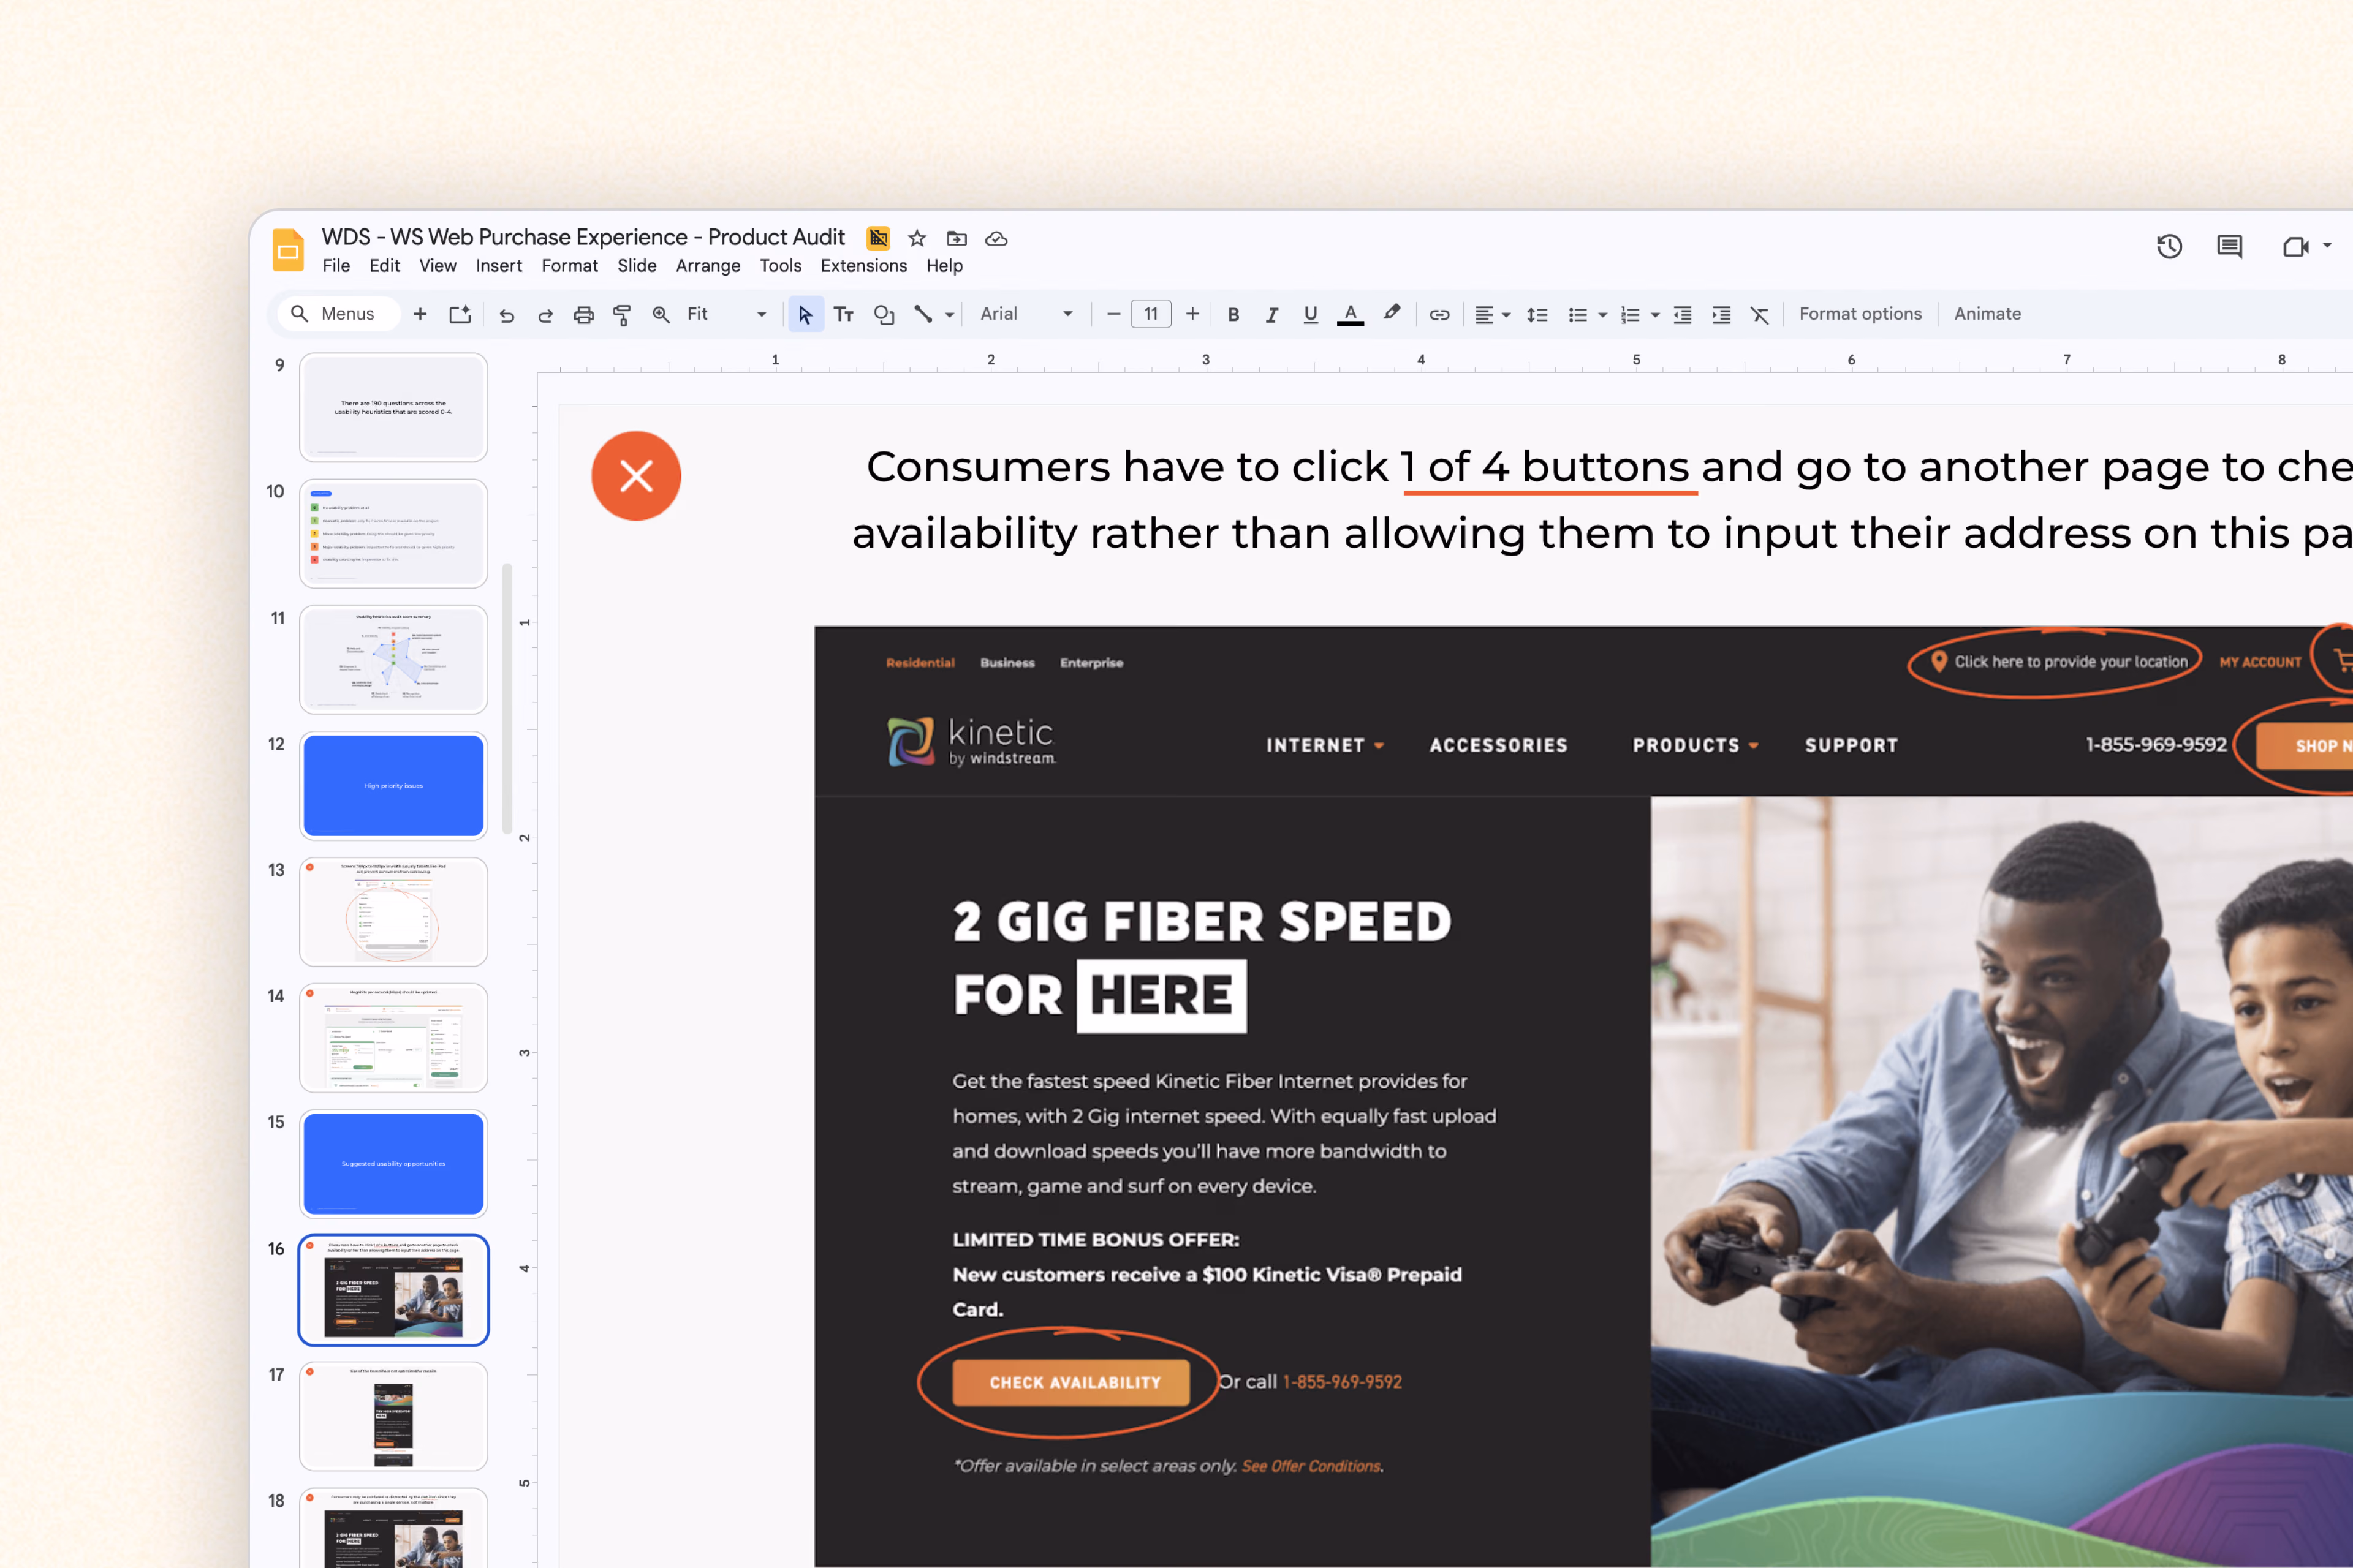Screen dimensions: 2353x1568
Task: Open the Arrange menu
Action: 707,266
